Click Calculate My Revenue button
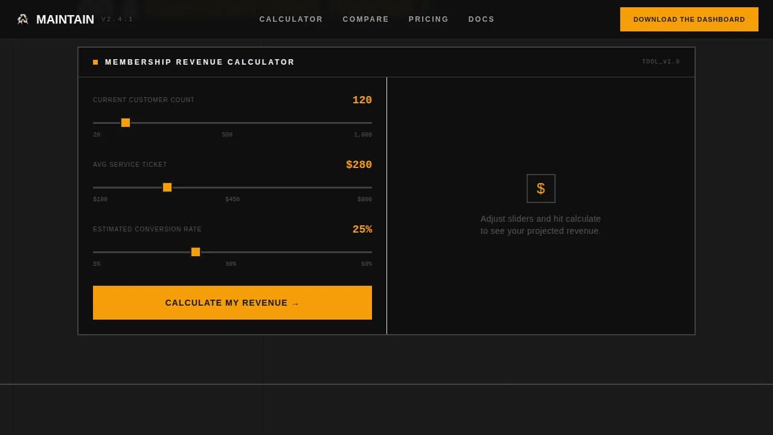The width and height of the screenshot is (773, 435). point(233,303)
